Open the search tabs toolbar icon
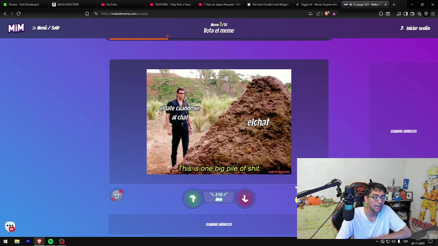The height and width of the screenshot is (246, 438). click(x=388, y=14)
